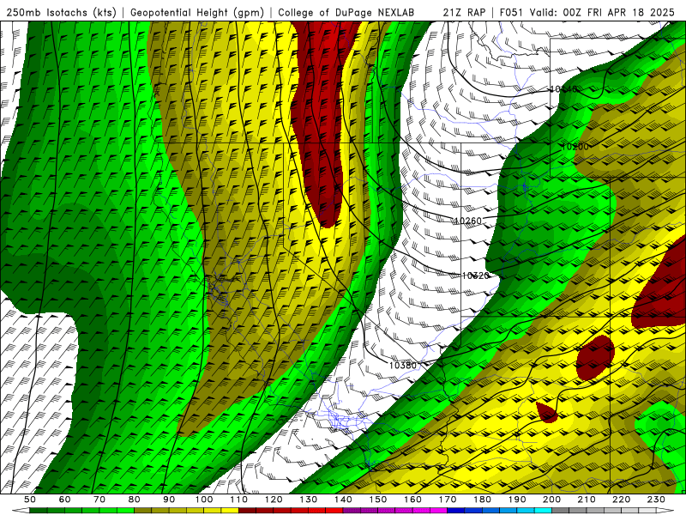Click the 70 kts colorbar label
This screenshot has height=515, width=686.
[99, 500]
